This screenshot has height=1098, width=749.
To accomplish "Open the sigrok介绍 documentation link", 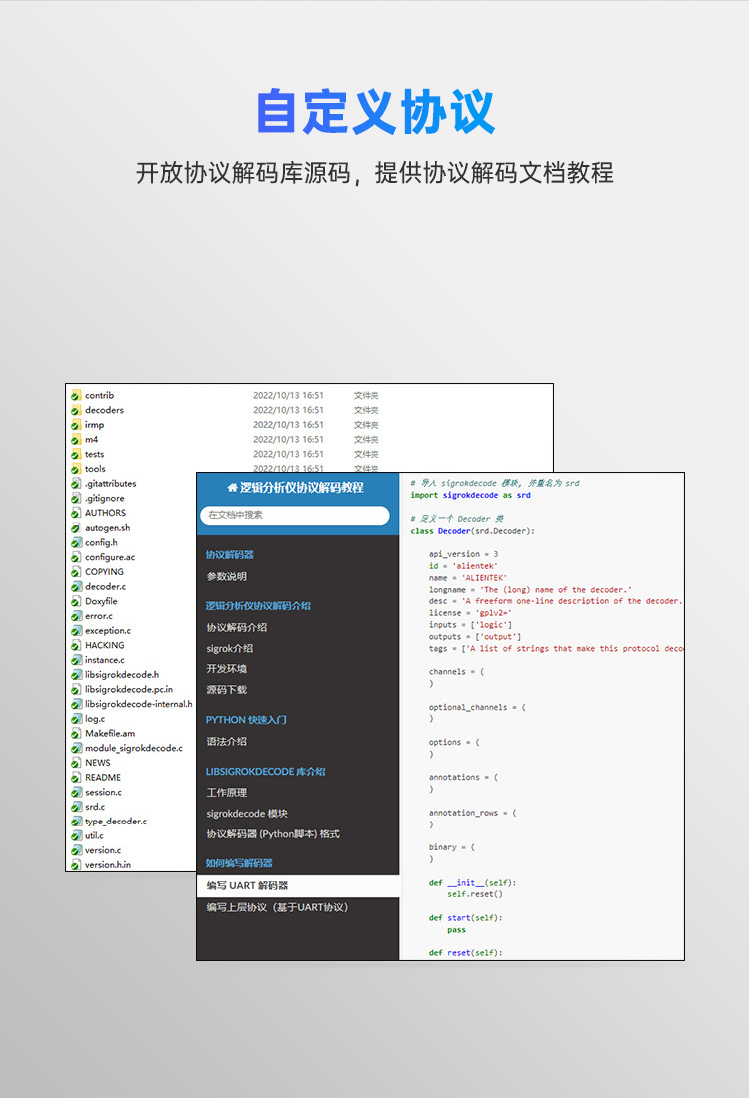I will tap(229, 649).
